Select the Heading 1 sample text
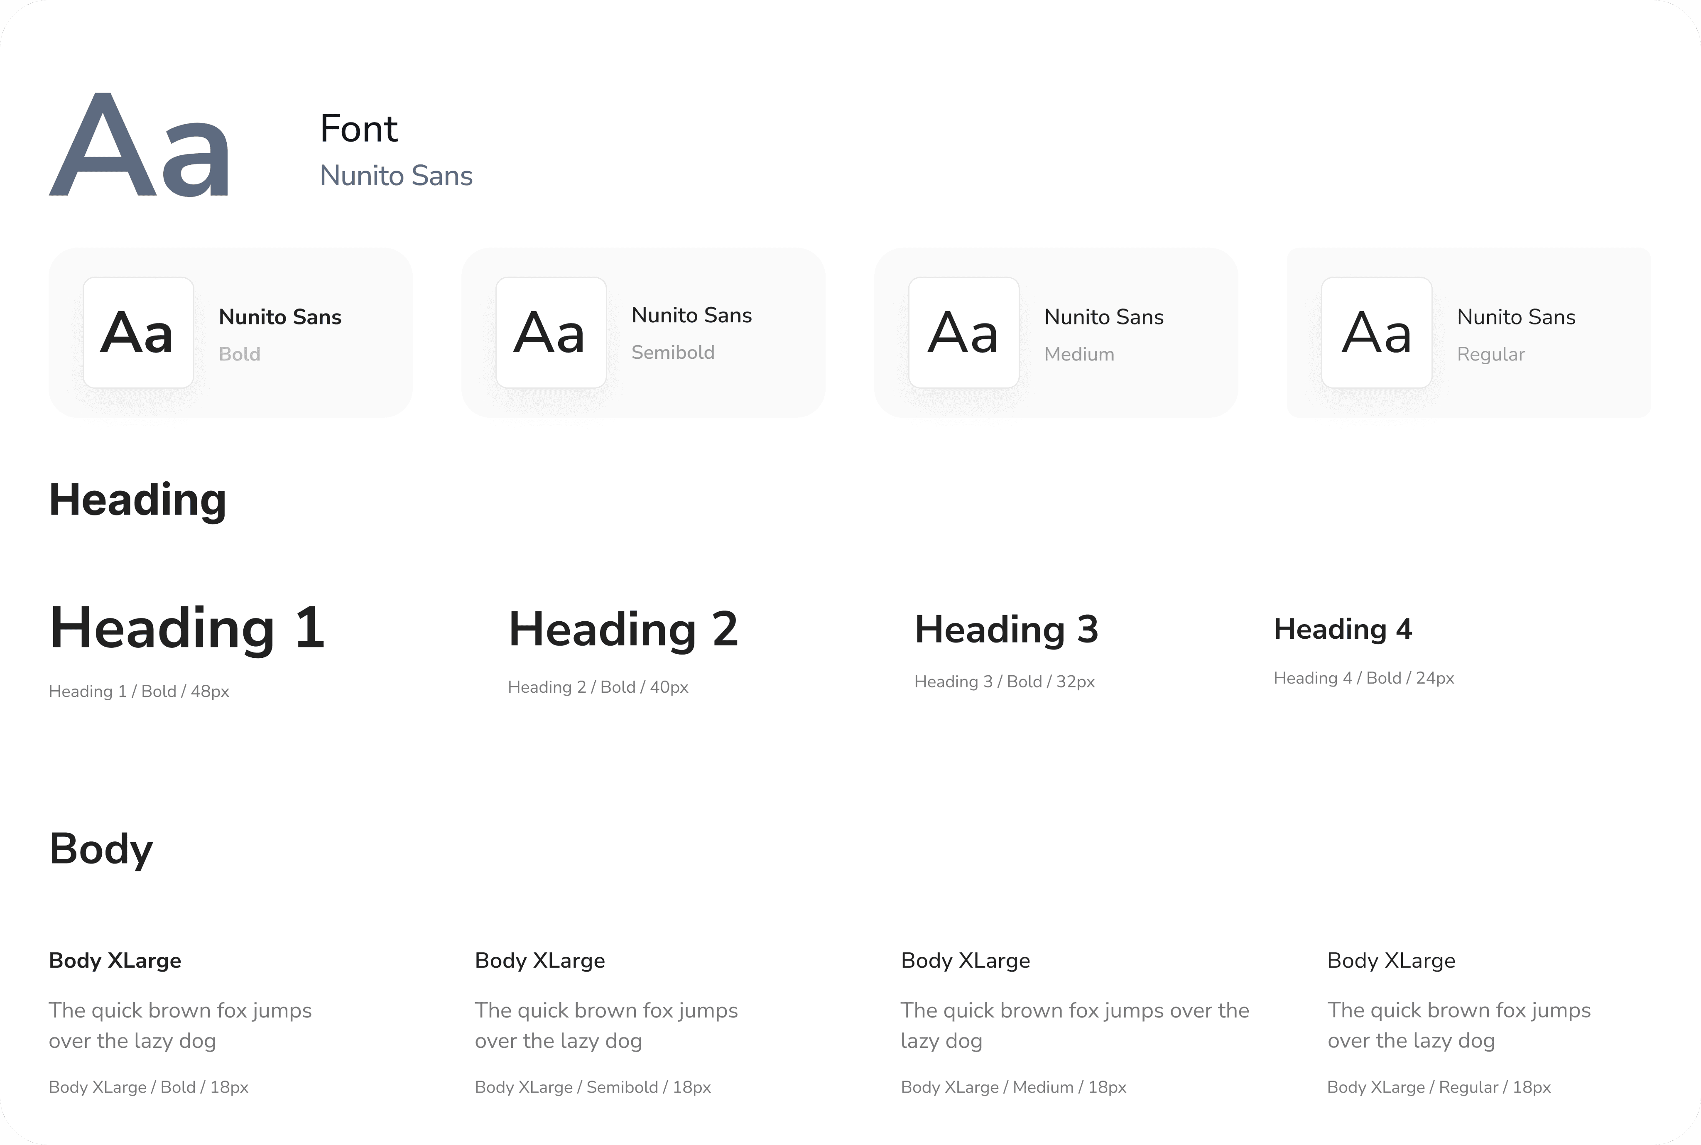Screen dimensions: 1701x1145 click(187, 628)
